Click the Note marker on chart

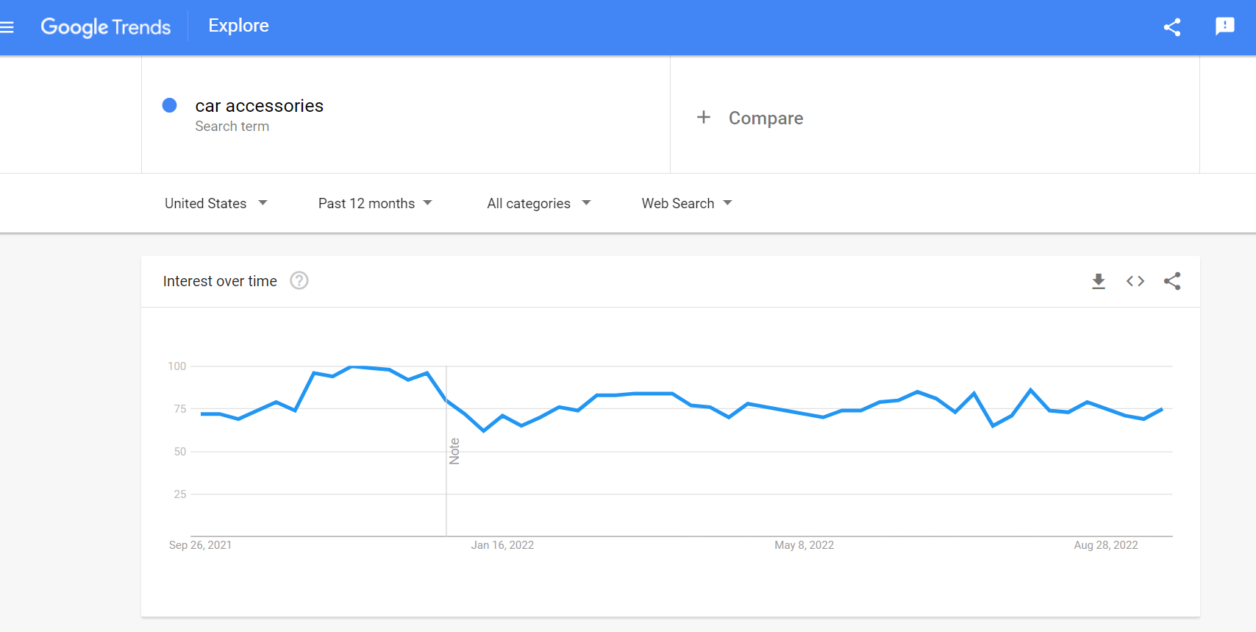click(x=454, y=451)
